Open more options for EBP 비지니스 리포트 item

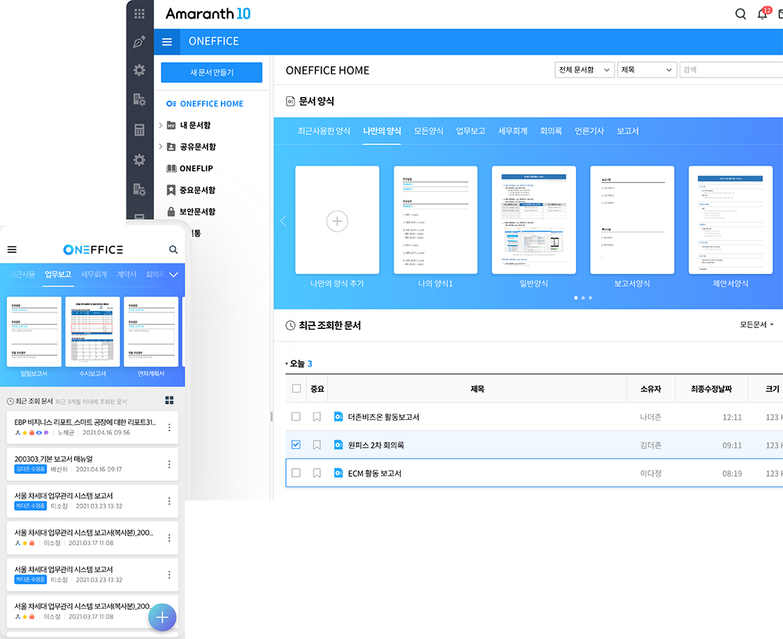click(x=169, y=427)
